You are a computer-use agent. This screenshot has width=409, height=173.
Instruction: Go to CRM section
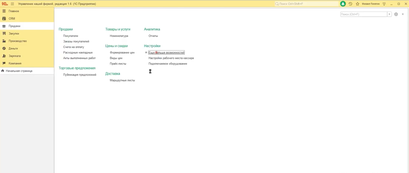pos(12,19)
